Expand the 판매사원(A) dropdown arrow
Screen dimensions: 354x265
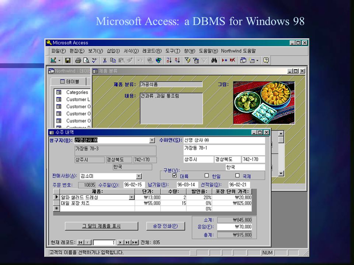click(139, 176)
